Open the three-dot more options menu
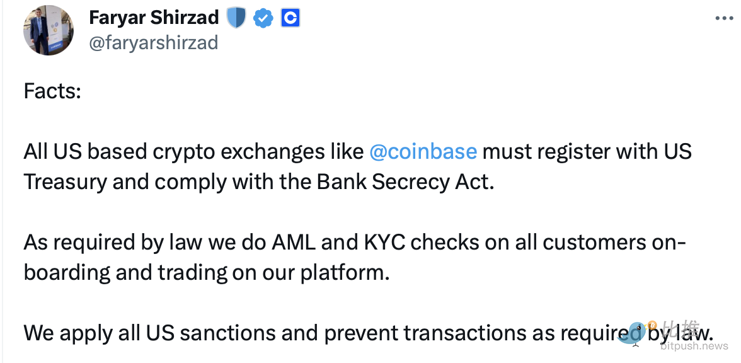Viewport: 741px width, 363px height. [x=723, y=18]
